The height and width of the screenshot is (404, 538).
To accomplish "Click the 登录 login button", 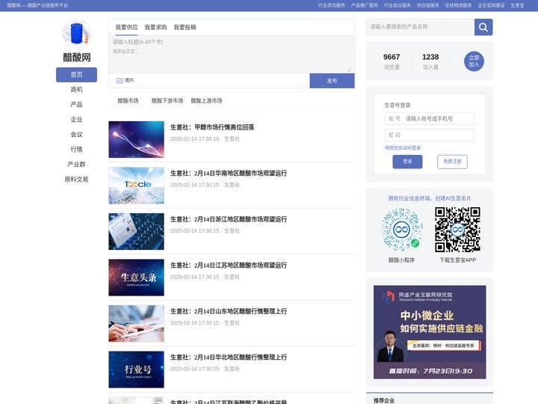I will [x=407, y=162].
